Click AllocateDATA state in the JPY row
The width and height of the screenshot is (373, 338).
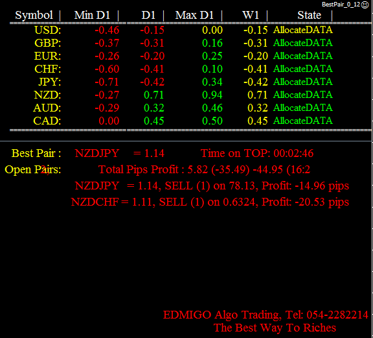click(x=303, y=82)
